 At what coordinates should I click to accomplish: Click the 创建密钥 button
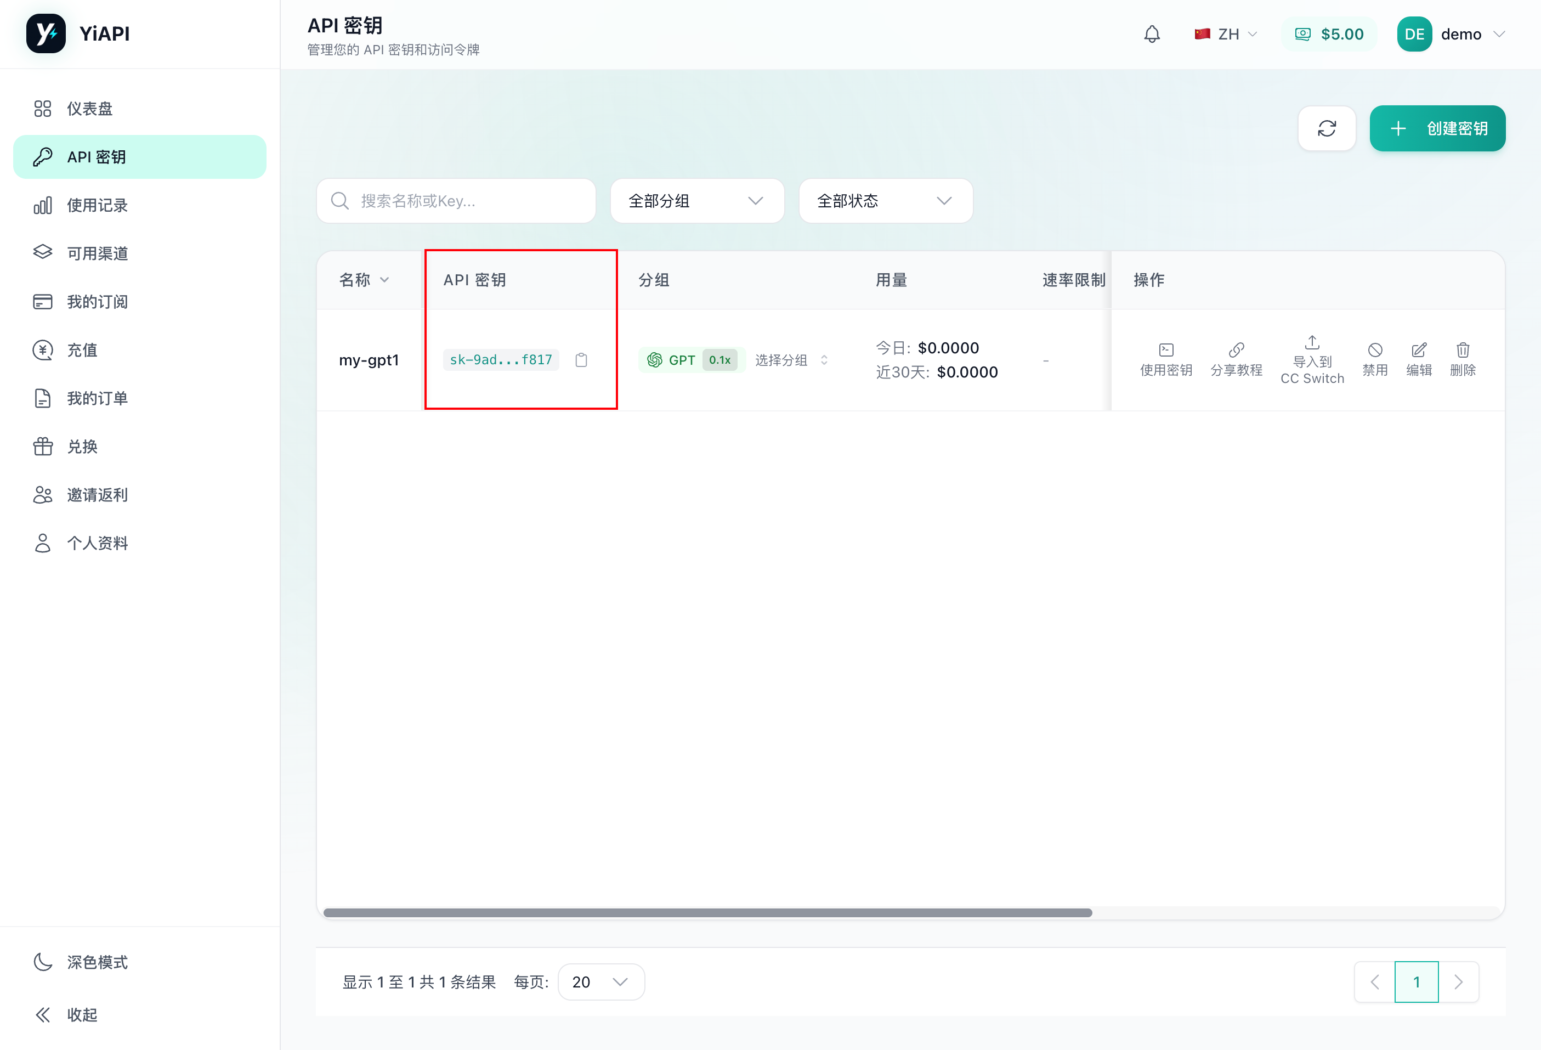coord(1437,128)
